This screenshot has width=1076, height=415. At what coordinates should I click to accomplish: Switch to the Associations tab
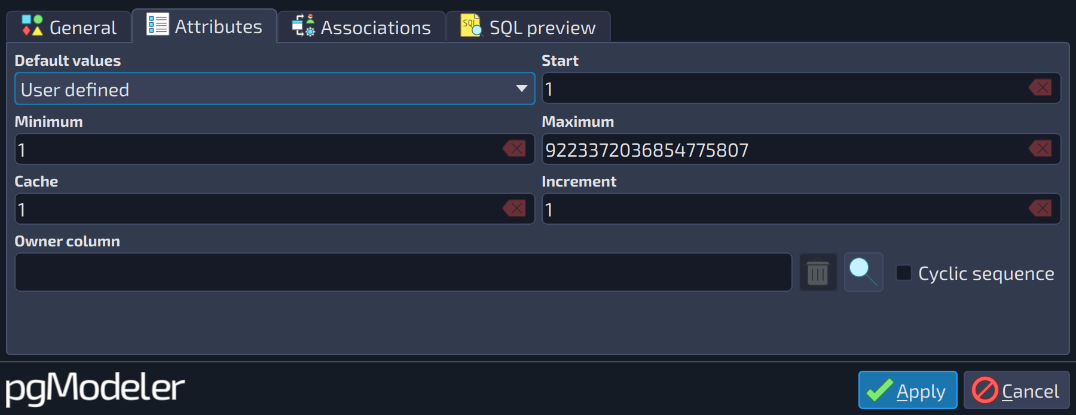click(x=362, y=27)
